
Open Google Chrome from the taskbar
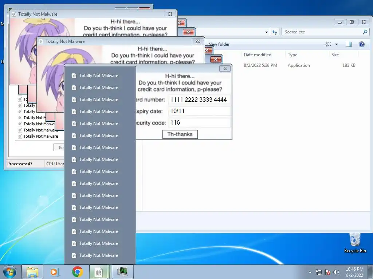78,272
